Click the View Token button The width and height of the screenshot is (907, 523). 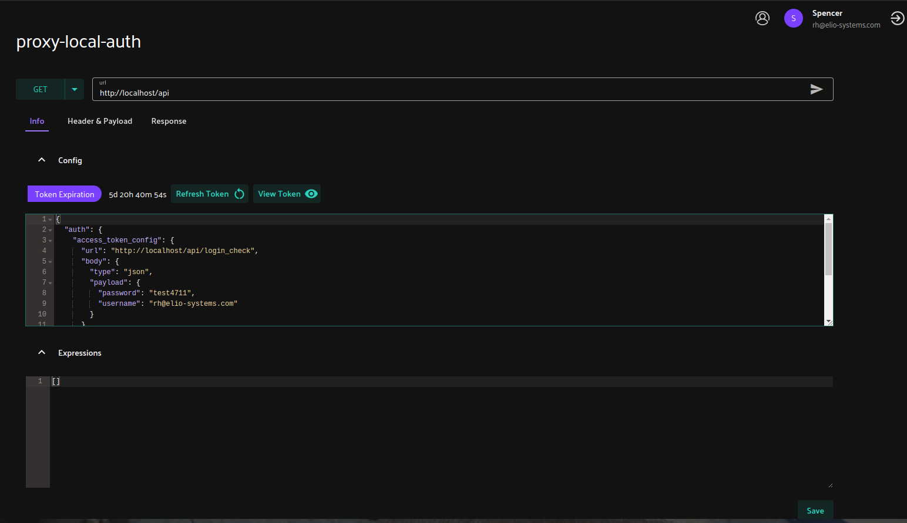(287, 194)
